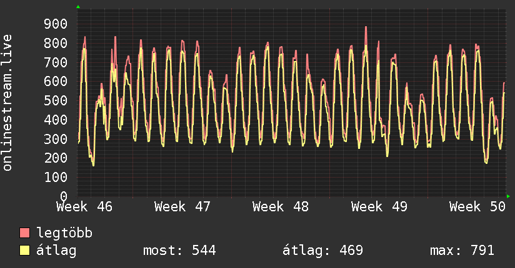The width and height of the screenshot is (515, 268).
Task: Click the 500 y-axis value
Action: 56,100
